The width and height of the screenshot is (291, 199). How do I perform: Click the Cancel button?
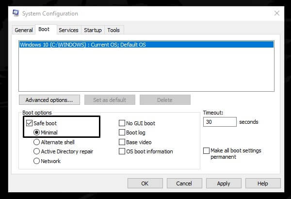click(x=184, y=183)
